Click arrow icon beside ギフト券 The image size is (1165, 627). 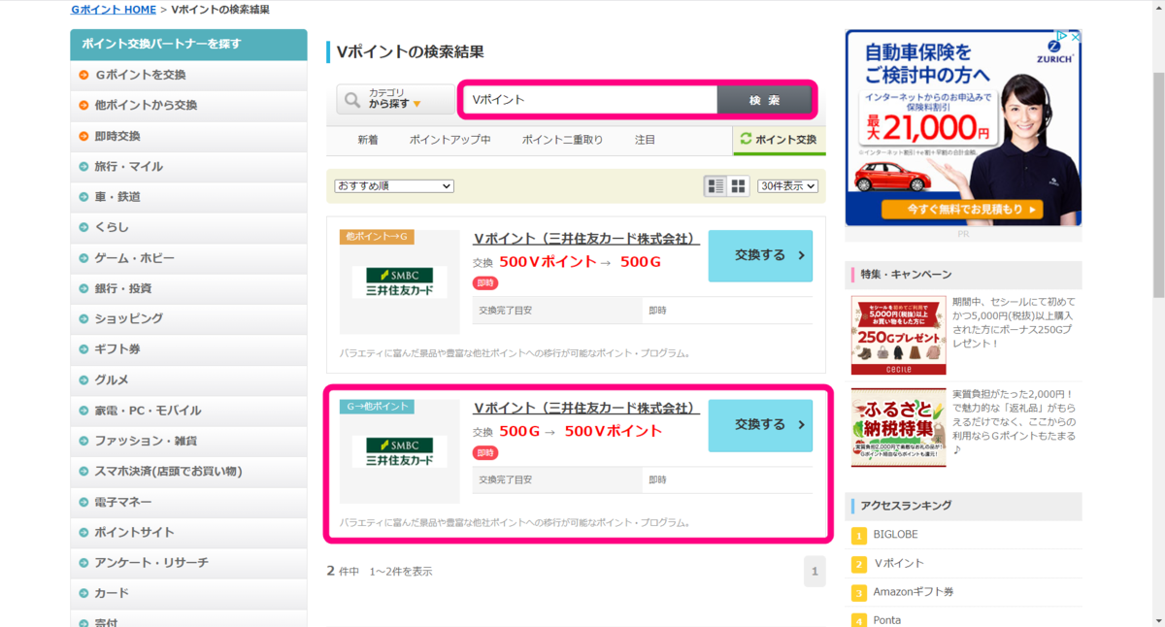[83, 349]
